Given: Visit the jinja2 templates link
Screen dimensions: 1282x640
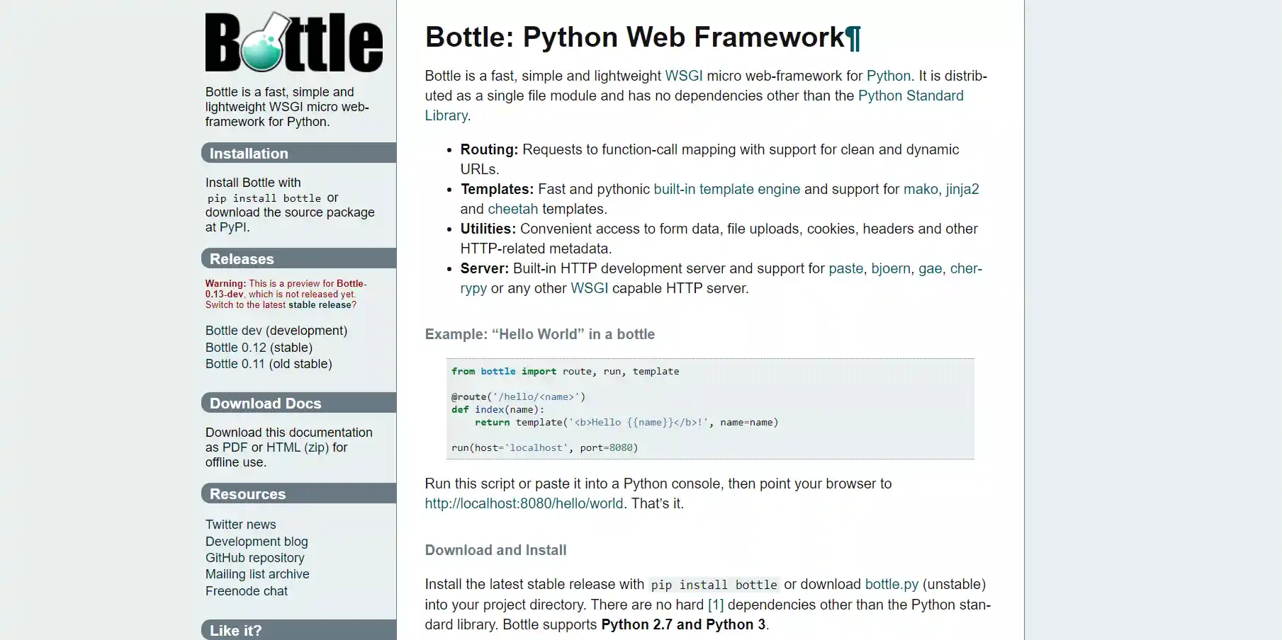Looking at the screenshot, I should [x=962, y=189].
